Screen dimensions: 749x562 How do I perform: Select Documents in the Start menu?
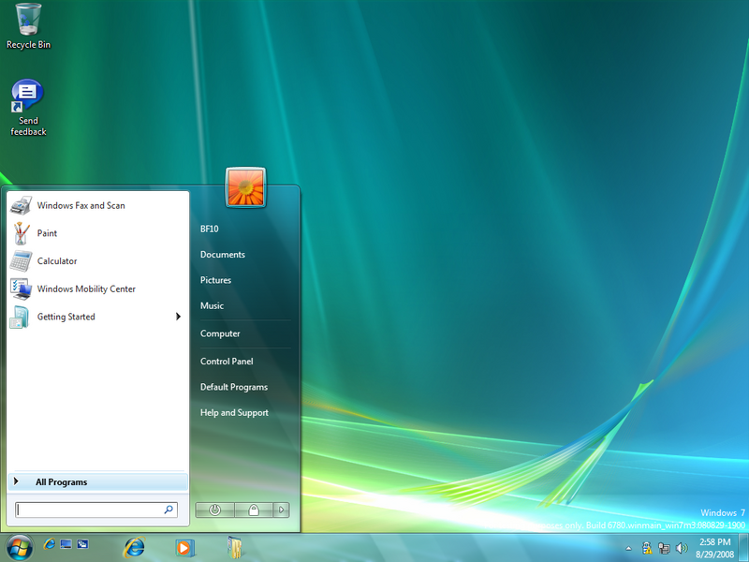click(x=223, y=255)
